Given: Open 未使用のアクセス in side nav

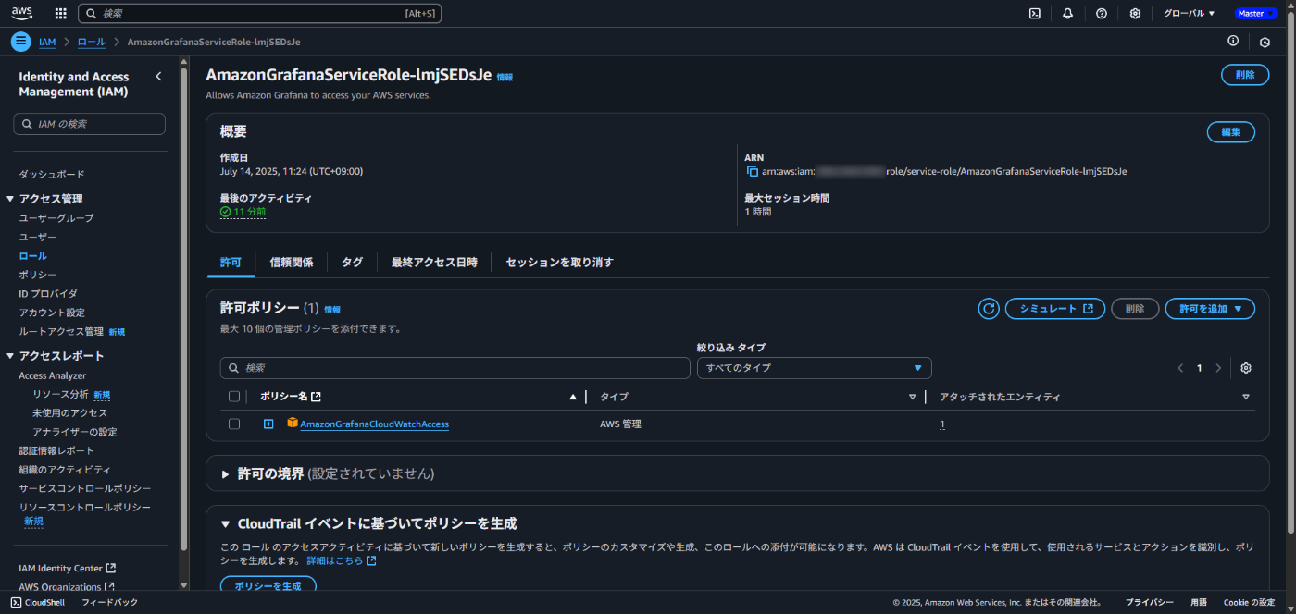Looking at the screenshot, I should tap(70, 413).
